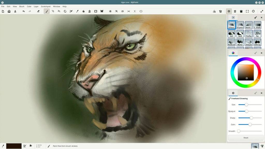
Task: Activate the Zoom view magnifier tool
Action: coord(116,11)
